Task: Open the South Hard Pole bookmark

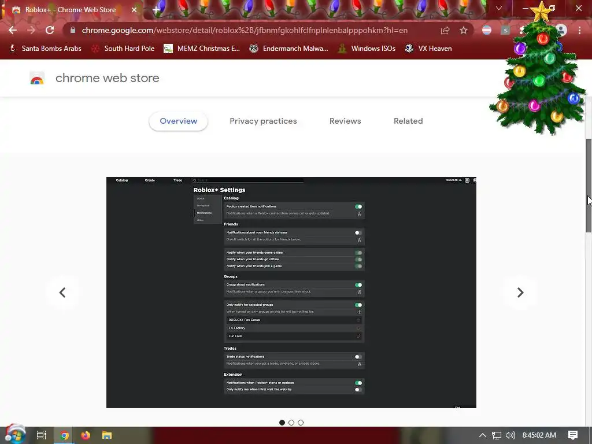Action: click(123, 49)
